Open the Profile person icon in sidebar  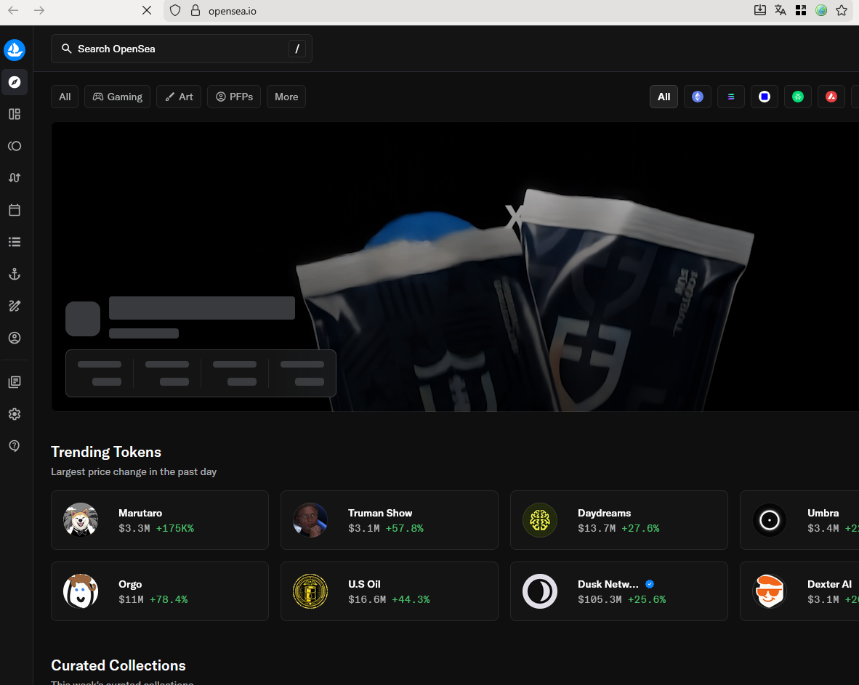point(15,338)
